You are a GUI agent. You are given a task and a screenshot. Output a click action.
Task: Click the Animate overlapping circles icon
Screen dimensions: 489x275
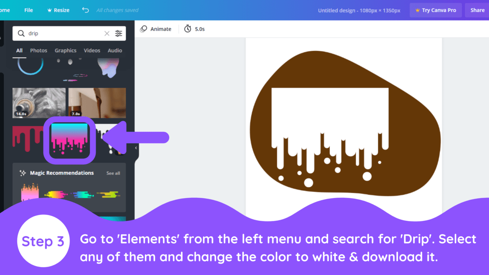(x=144, y=29)
